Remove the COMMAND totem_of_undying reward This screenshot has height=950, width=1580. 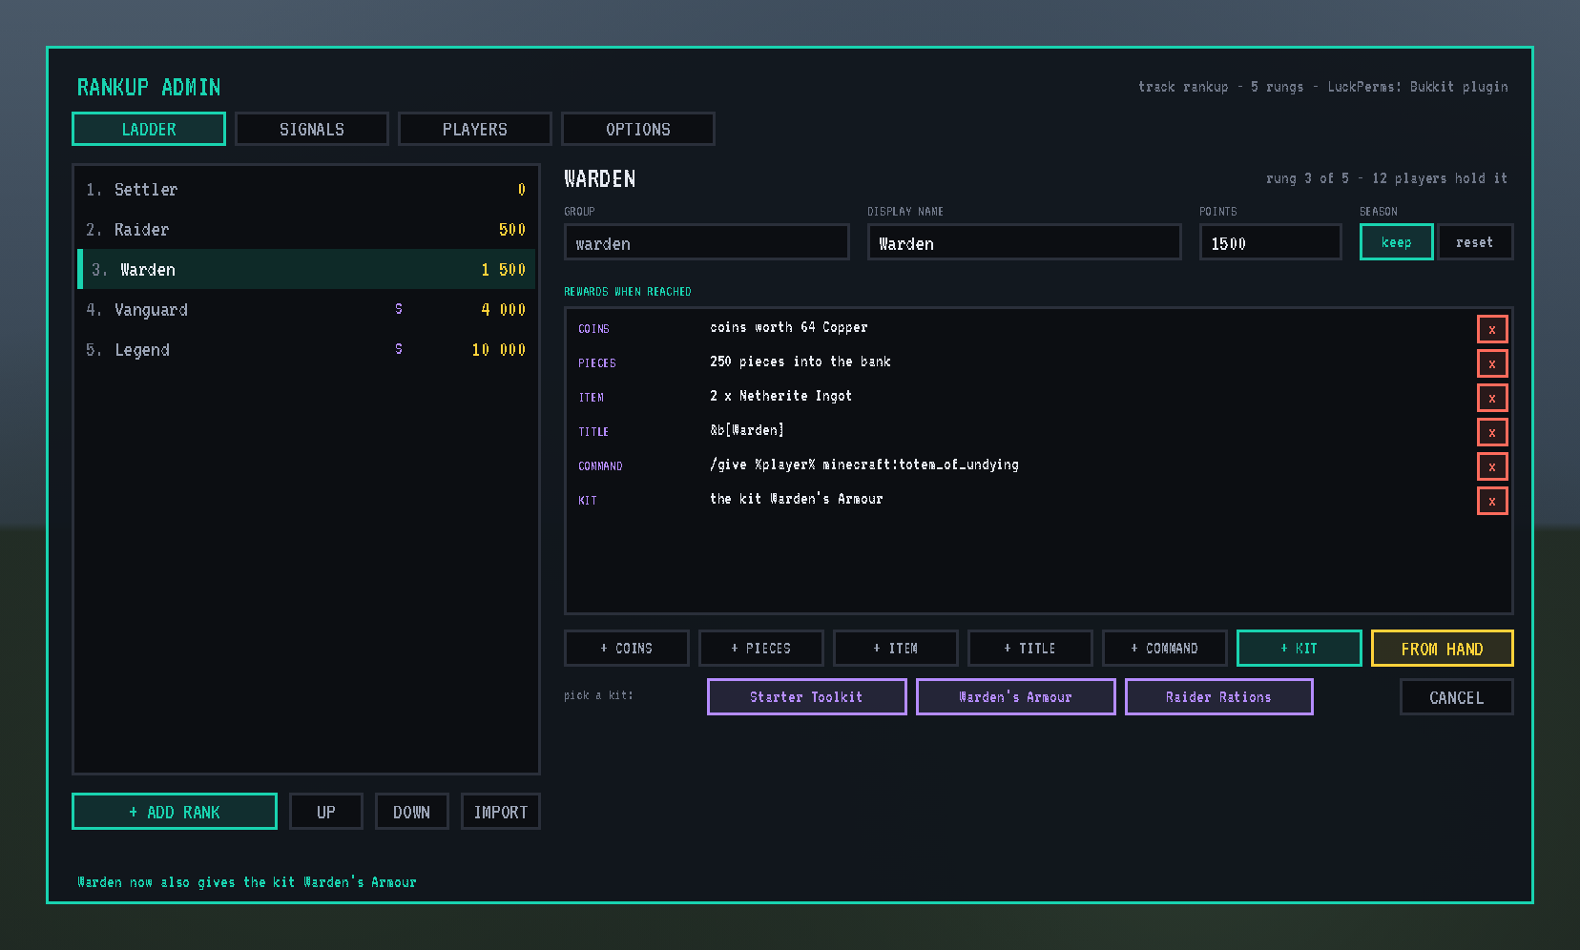[x=1492, y=466]
